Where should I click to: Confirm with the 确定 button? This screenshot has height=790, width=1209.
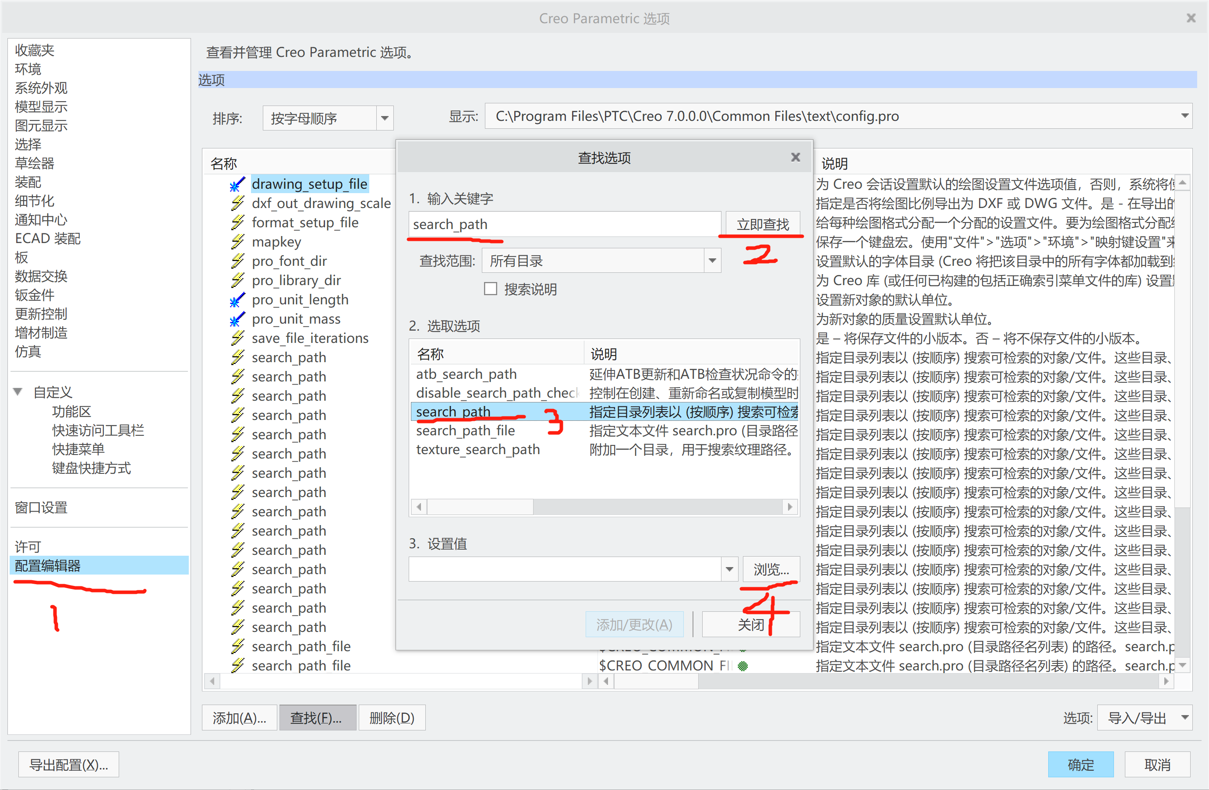pyautogui.click(x=1081, y=765)
